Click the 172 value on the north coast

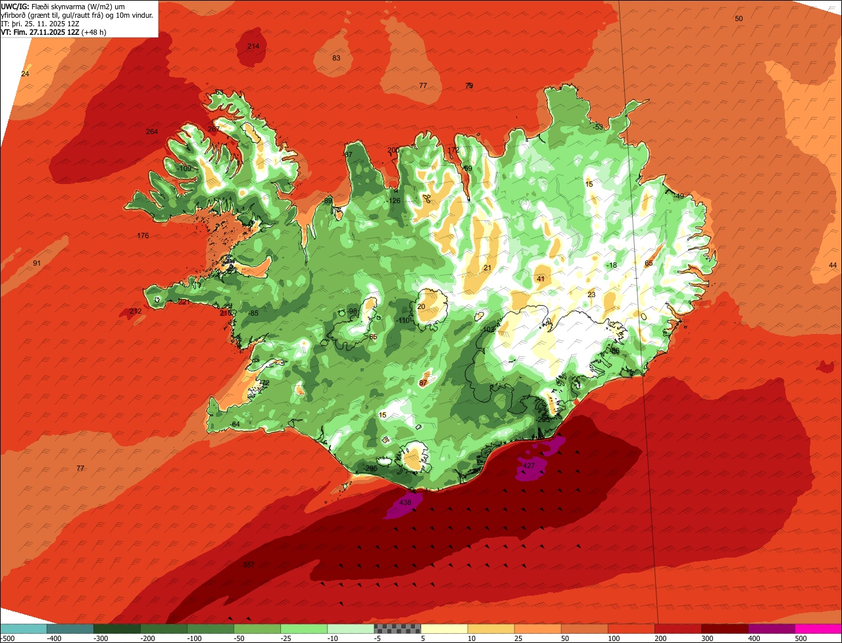tap(453, 150)
